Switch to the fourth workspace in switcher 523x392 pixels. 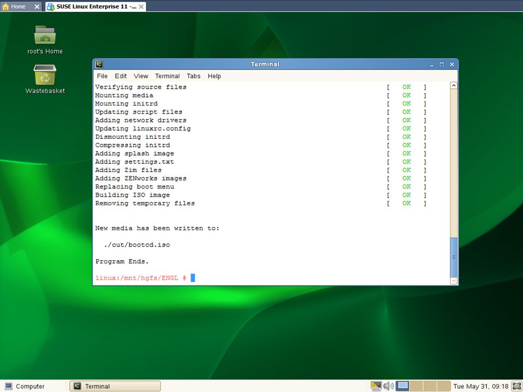[x=444, y=386]
